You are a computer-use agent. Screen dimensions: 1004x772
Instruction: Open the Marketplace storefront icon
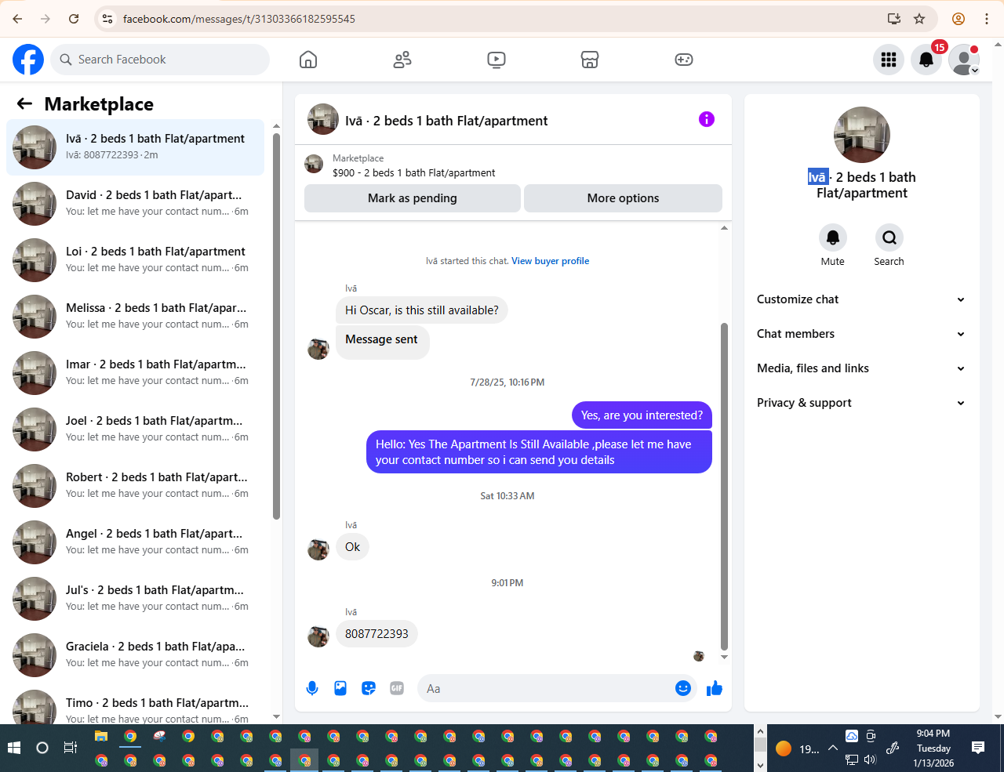[x=590, y=60]
